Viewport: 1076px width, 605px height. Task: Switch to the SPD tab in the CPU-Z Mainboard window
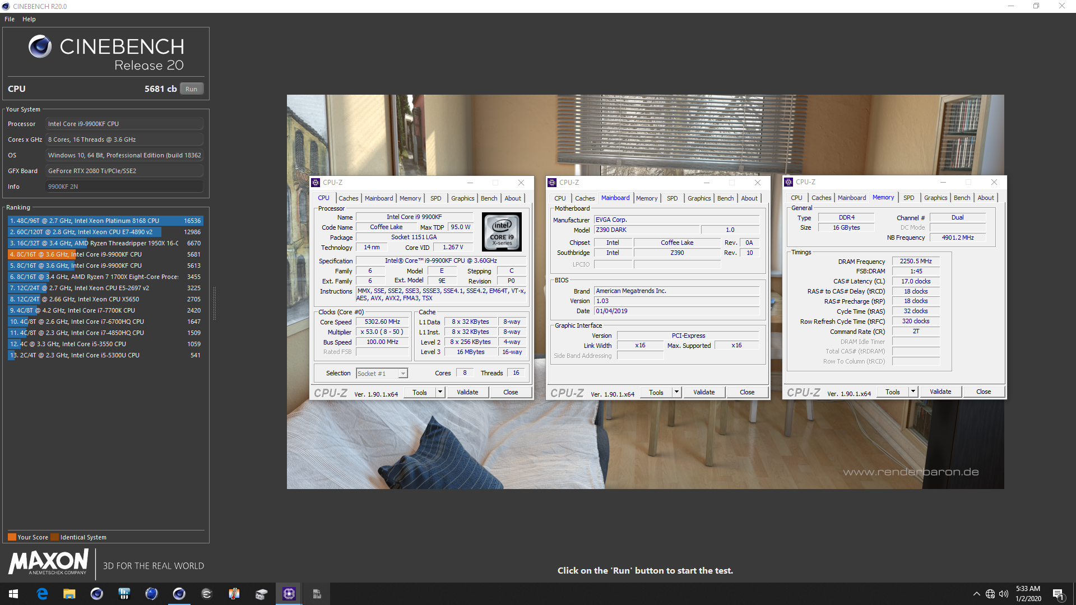(x=672, y=198)
